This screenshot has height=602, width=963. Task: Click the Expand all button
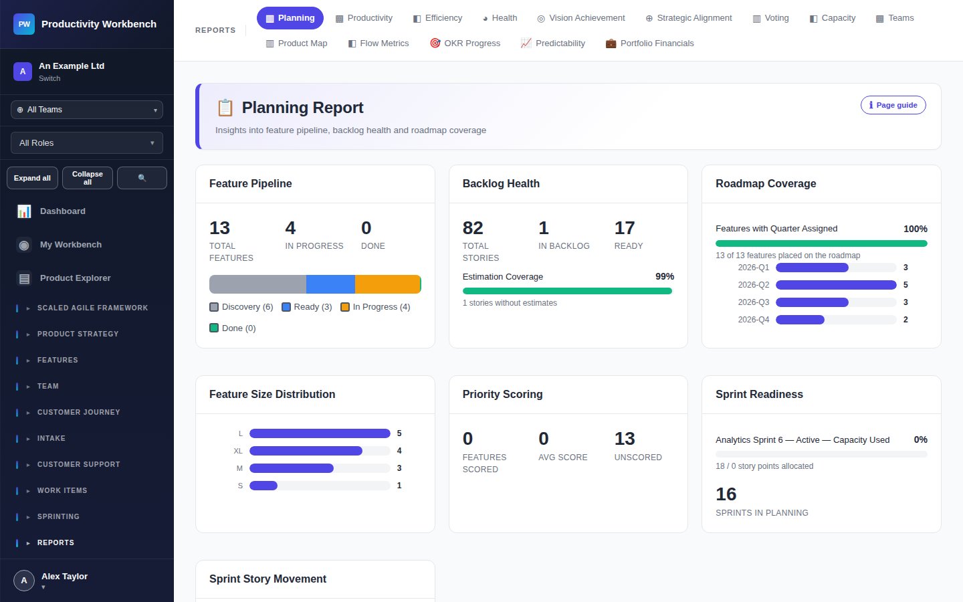pos(32,178)
